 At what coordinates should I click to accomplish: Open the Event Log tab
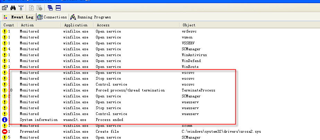[18, 17]
